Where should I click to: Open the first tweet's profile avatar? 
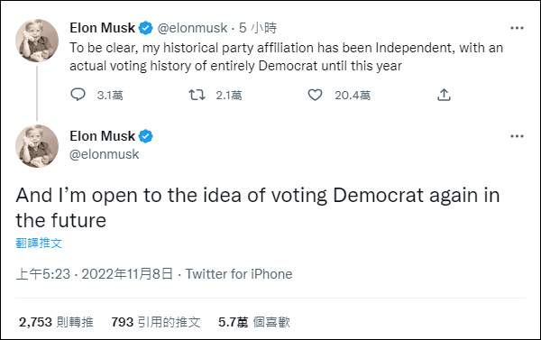tap(37, 41)
